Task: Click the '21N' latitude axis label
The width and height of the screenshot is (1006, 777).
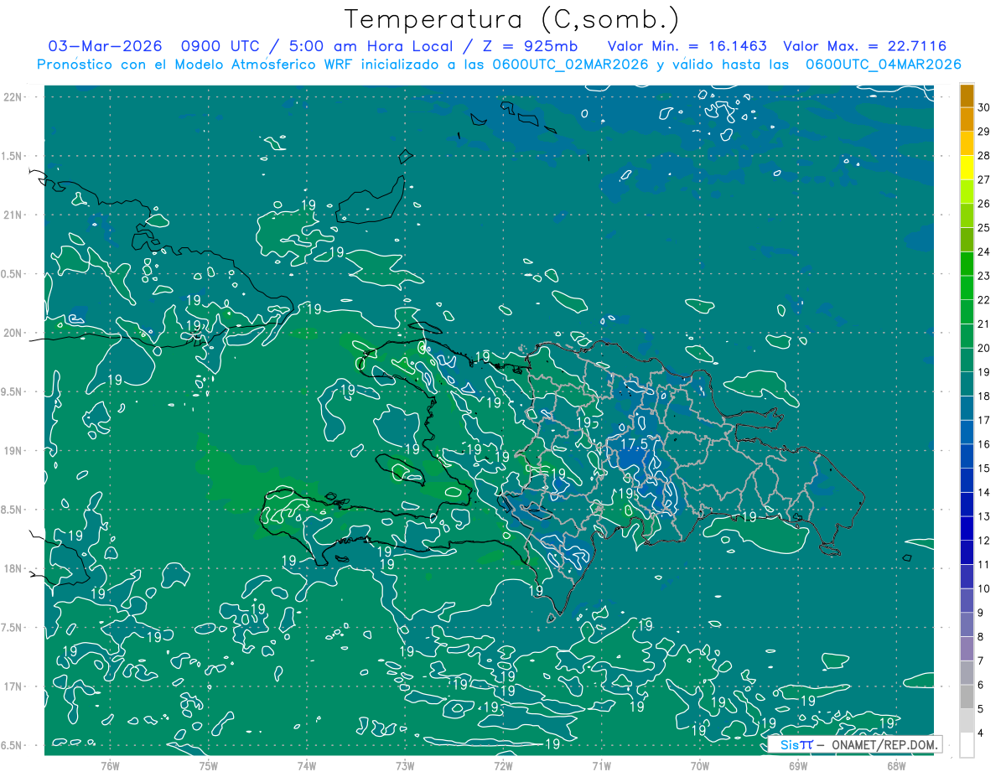Action: [13, 215]
